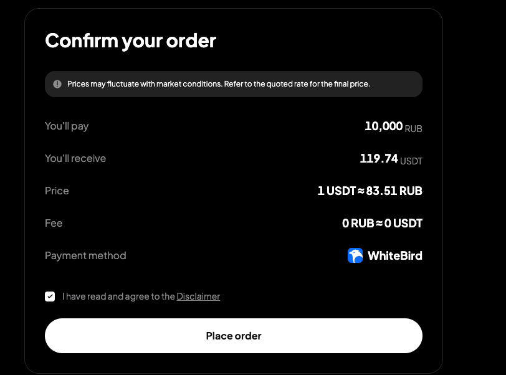Click the Payment method label

[x=85, y=256]
